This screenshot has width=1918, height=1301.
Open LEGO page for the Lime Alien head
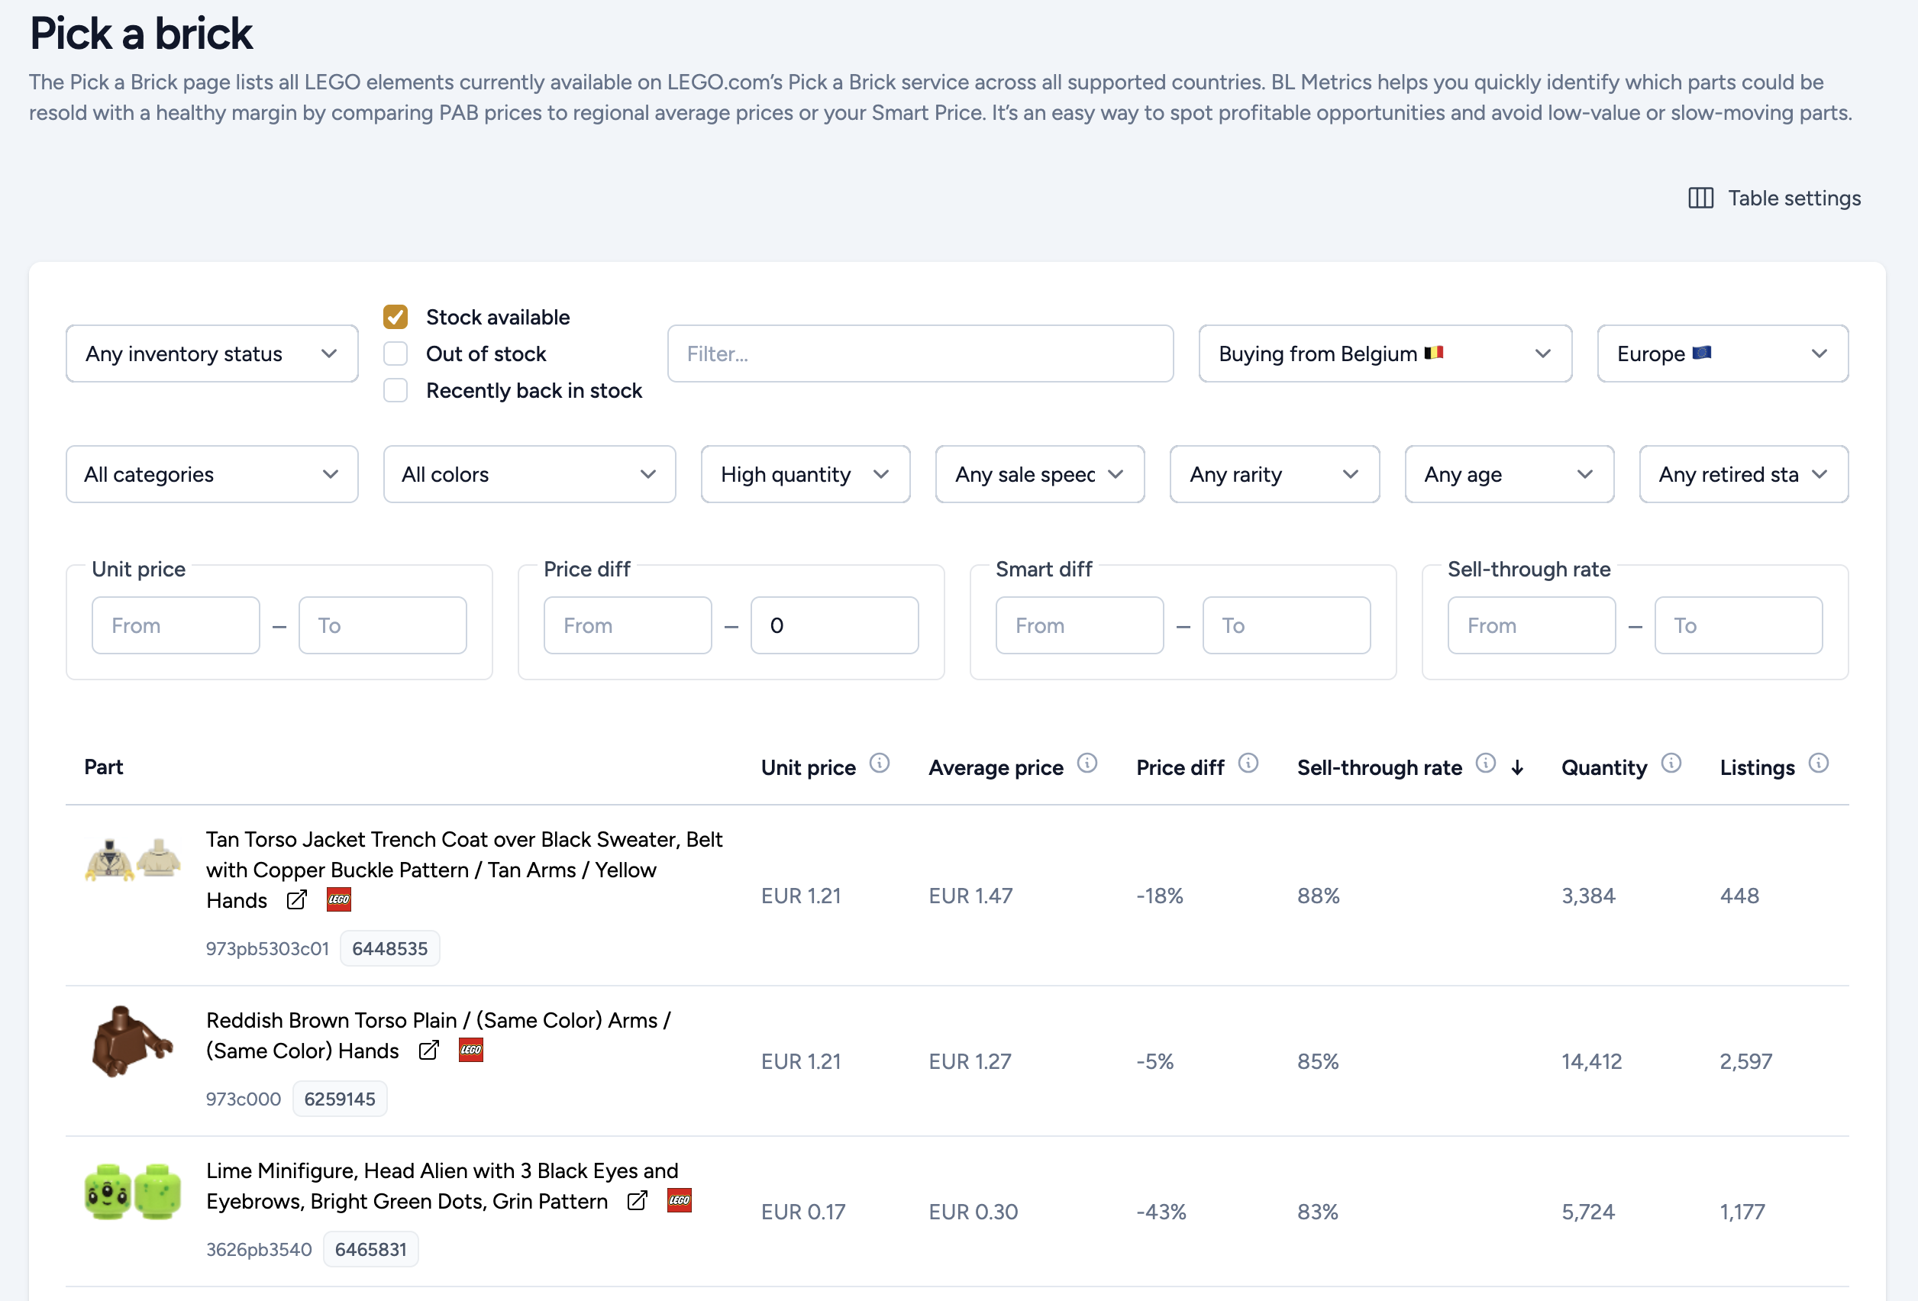click(680, 1201)
